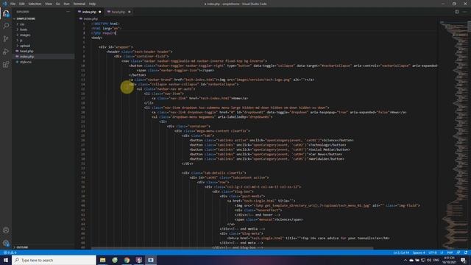Image resolution: width=471 pixels, height=265 pixels.
Task: Change PHP language mode
Action: coord(450,252)
